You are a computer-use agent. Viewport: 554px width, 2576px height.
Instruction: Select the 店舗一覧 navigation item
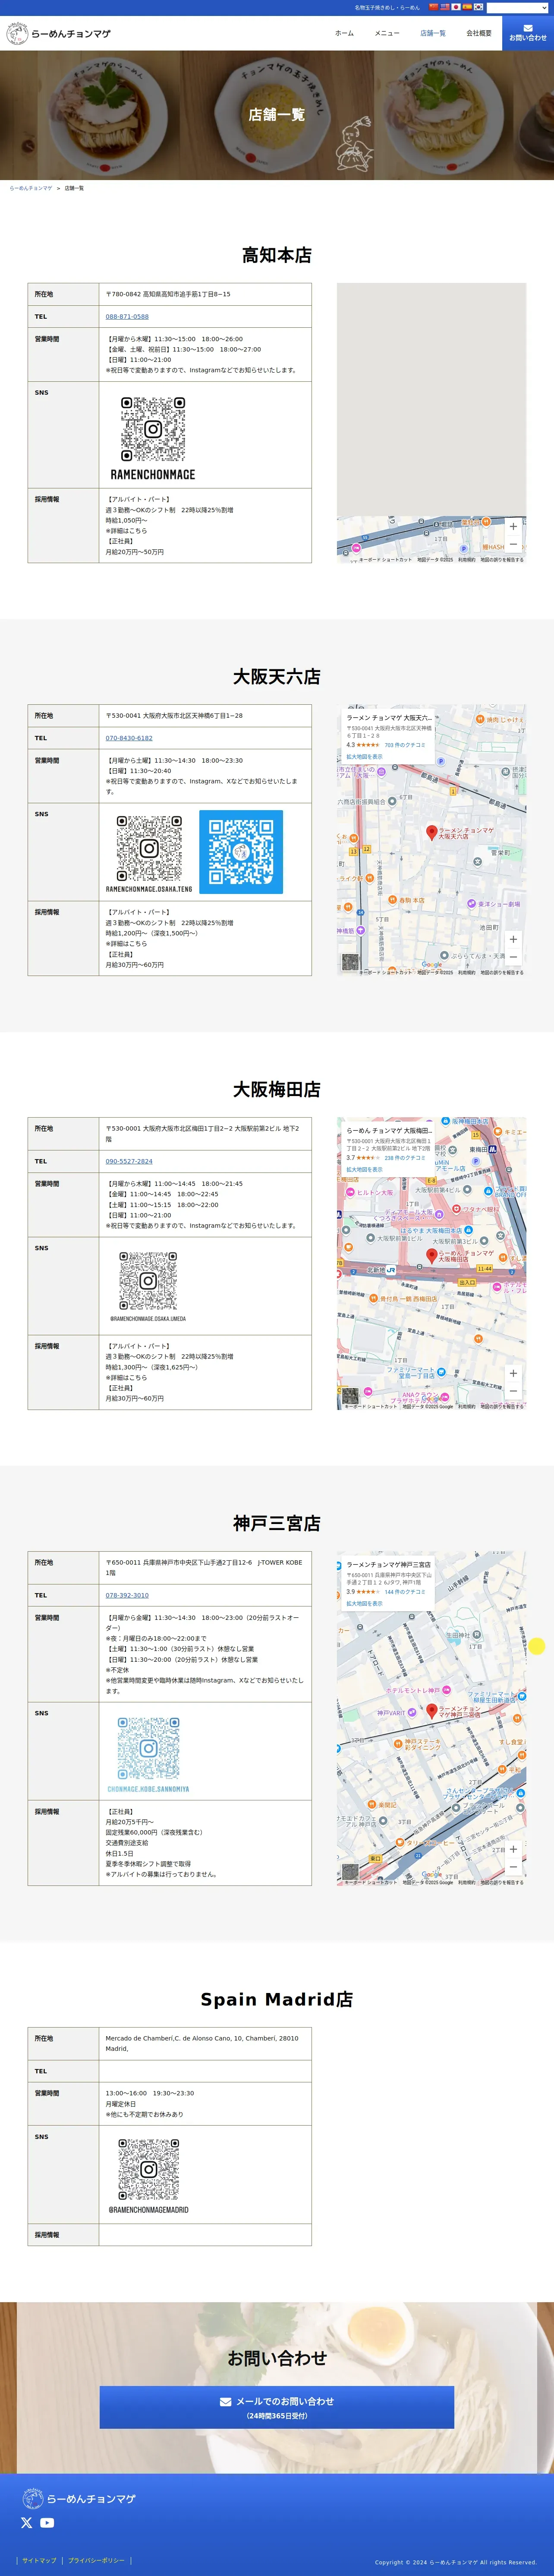tap(433, 33)
